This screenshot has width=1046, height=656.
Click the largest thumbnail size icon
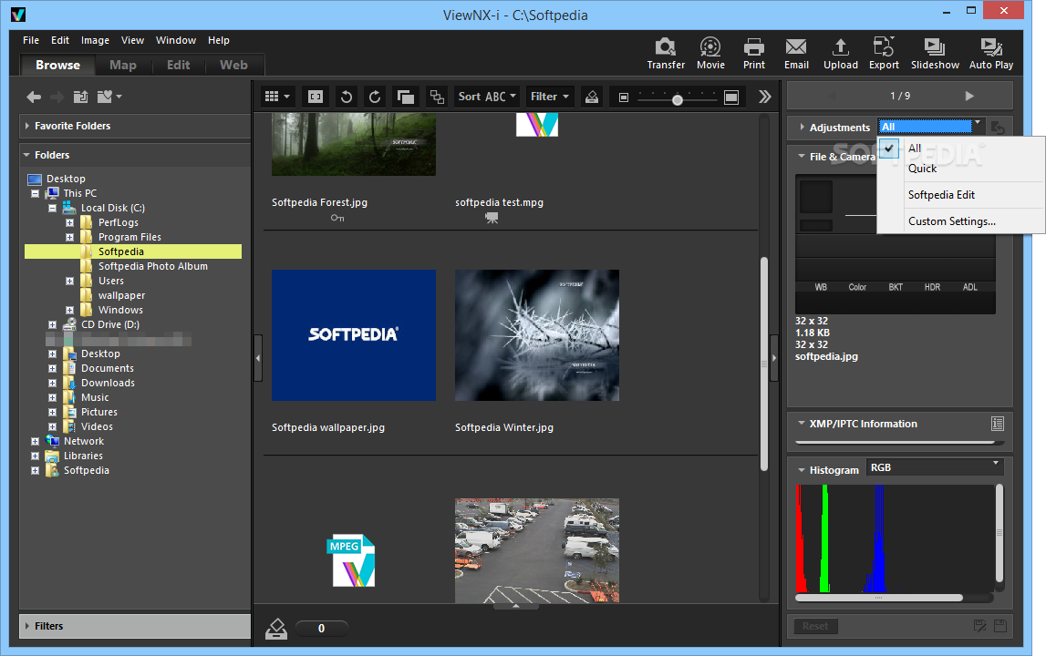731,97
